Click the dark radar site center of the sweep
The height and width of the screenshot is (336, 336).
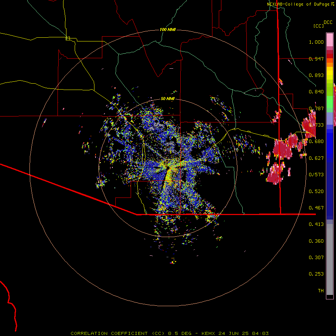pos(168,168)
